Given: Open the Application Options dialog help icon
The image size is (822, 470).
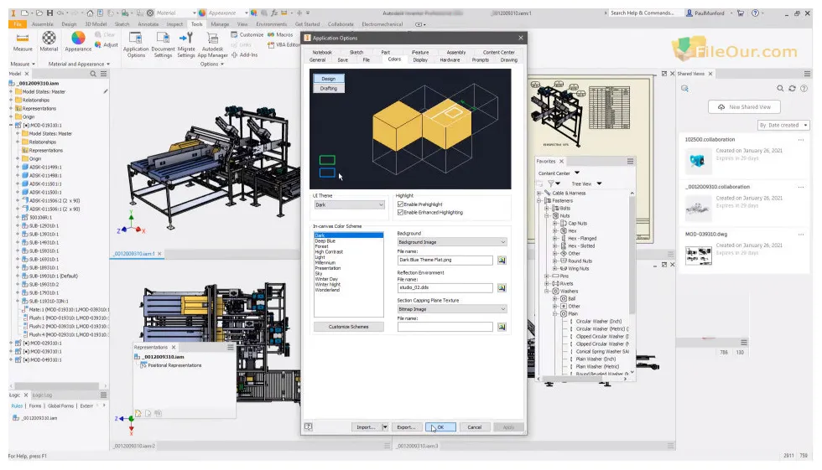Looking at the screenshot, I should tap(309, 427).
